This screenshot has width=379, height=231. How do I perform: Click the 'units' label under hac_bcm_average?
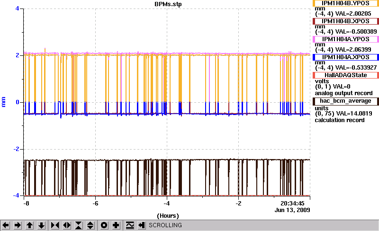(322, 108)
